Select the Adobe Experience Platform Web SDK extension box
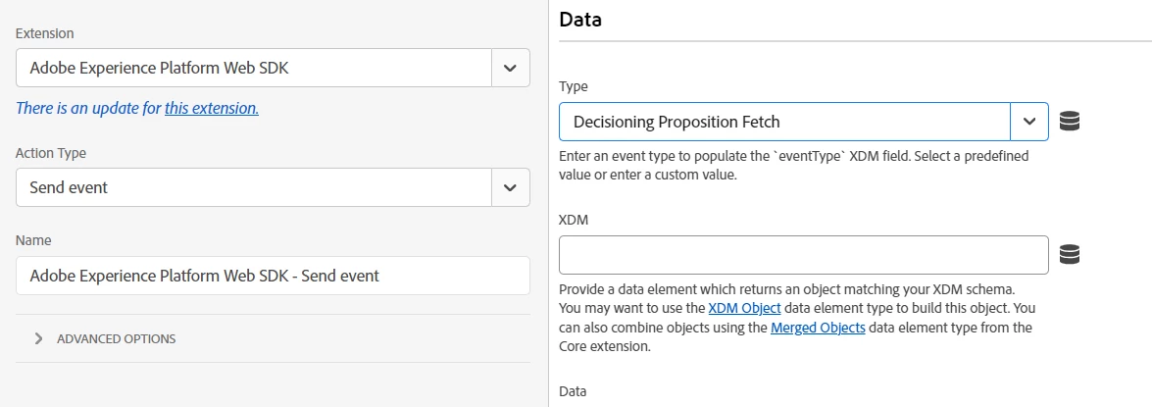 coord(254,68)
